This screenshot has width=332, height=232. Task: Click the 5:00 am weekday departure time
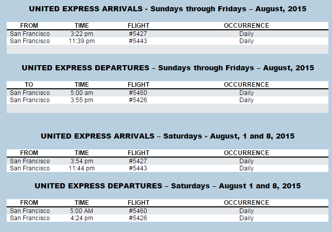pos(82,93)
